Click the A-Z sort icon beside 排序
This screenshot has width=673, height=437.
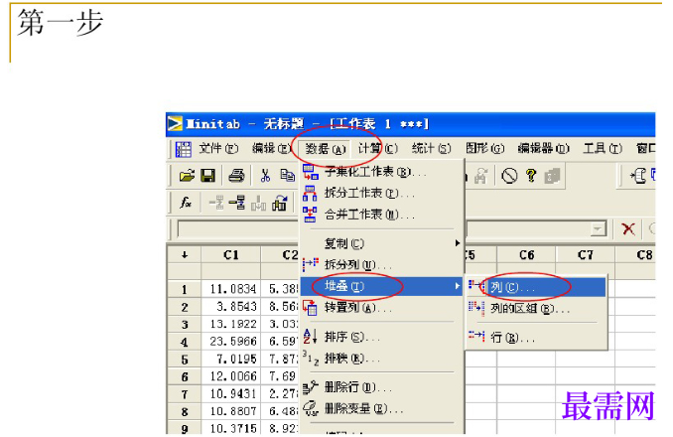(310, 337)
